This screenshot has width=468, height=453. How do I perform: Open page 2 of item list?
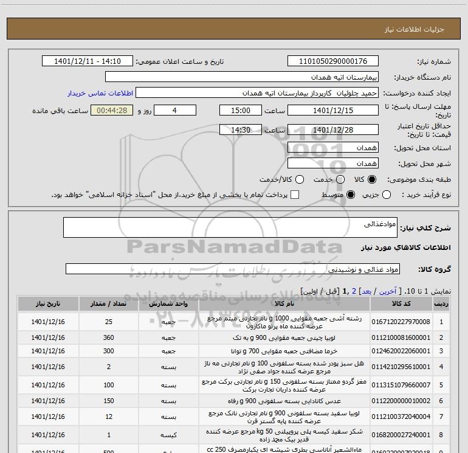pyautogui.click(x=354, y=291)
